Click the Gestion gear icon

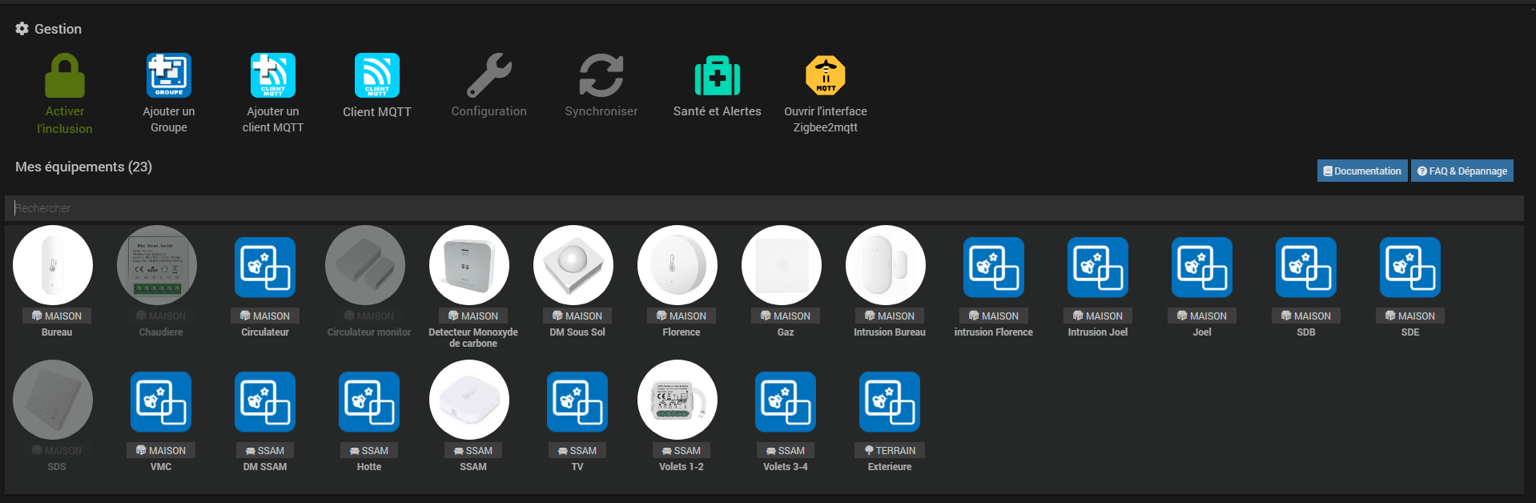pos(22,28)
